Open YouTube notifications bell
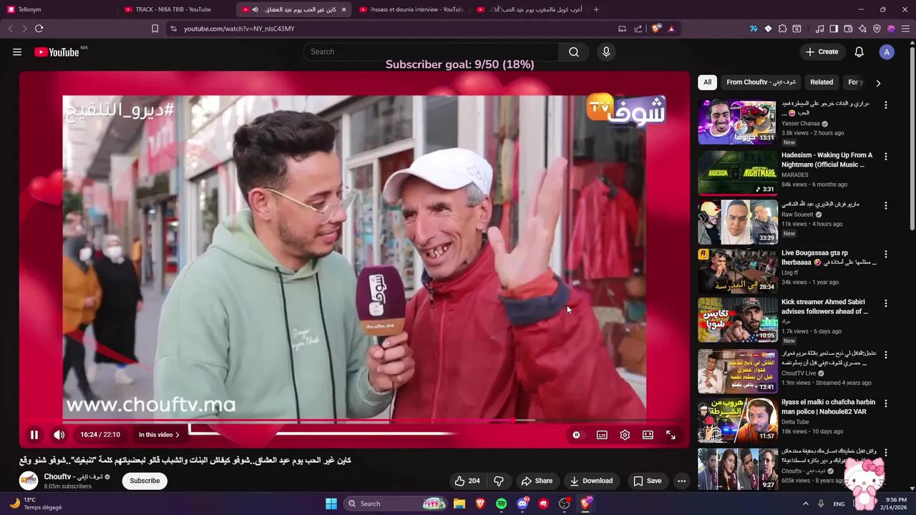This screenshot has width=916, height=515. coord(859,51)
